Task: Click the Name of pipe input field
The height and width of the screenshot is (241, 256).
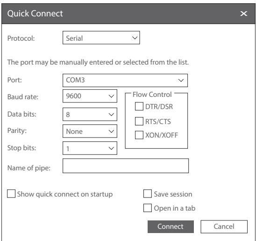Action: [x=126, y=166]
